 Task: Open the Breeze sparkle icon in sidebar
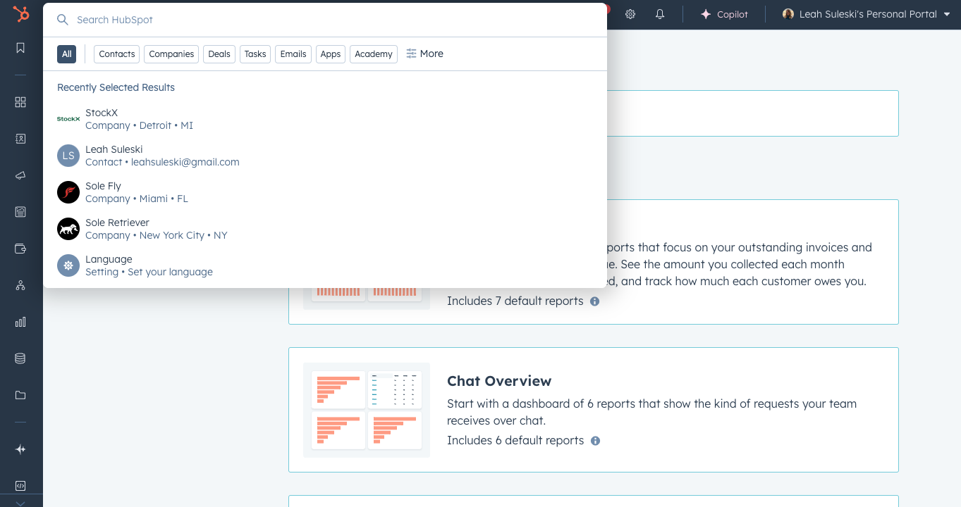pos(20,449)
